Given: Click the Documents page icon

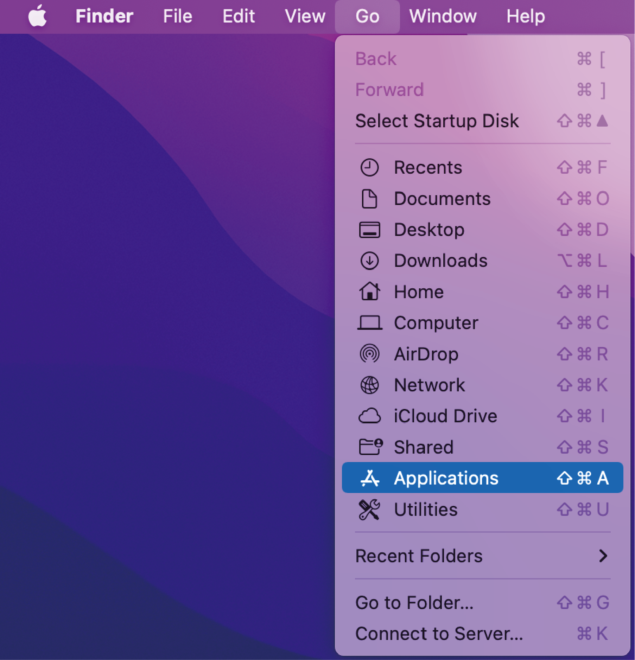Looking at the screenshot, I should point(369,199).
